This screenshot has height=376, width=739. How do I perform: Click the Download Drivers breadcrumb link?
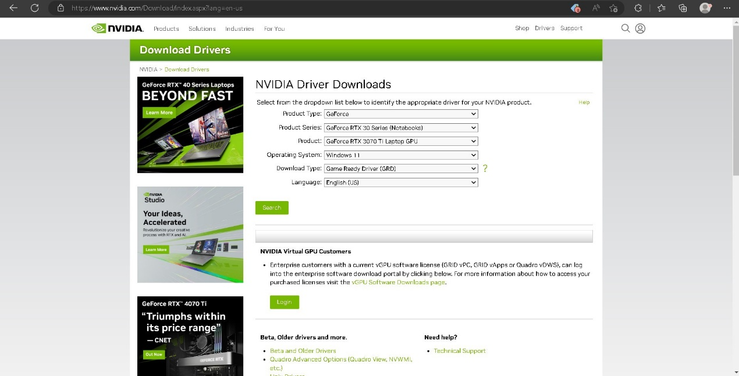(187, 69)
